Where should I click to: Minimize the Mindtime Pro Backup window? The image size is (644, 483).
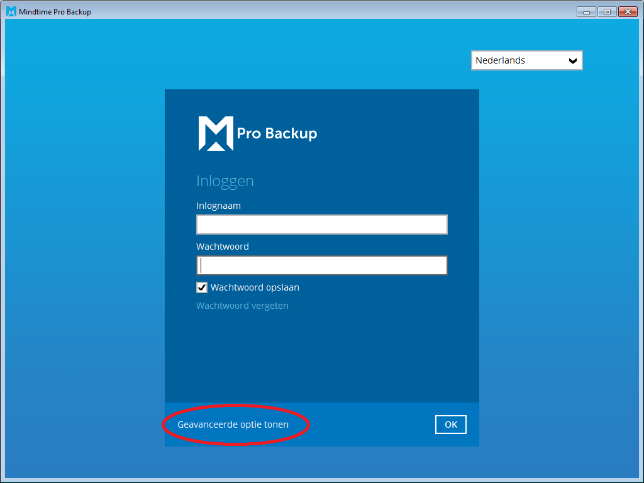(x=586, y=11)
